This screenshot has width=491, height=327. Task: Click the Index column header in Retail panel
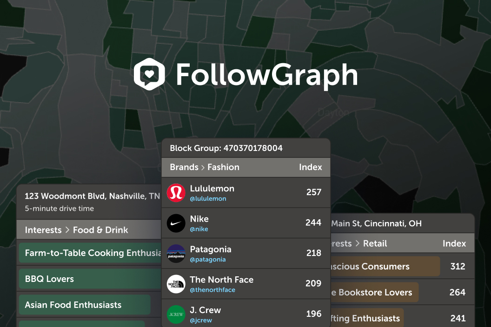click(454, 243)
